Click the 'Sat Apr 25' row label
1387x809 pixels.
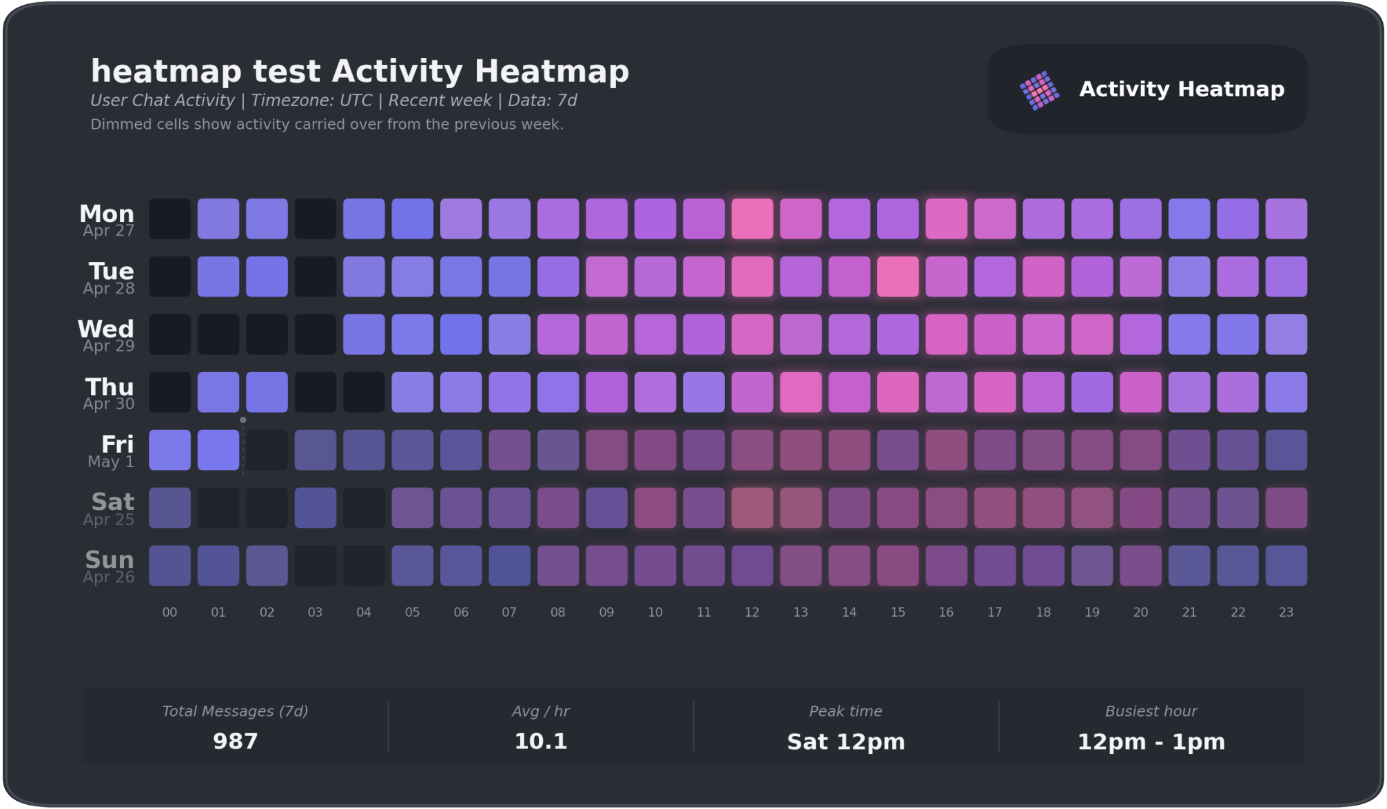pos(109,509)
